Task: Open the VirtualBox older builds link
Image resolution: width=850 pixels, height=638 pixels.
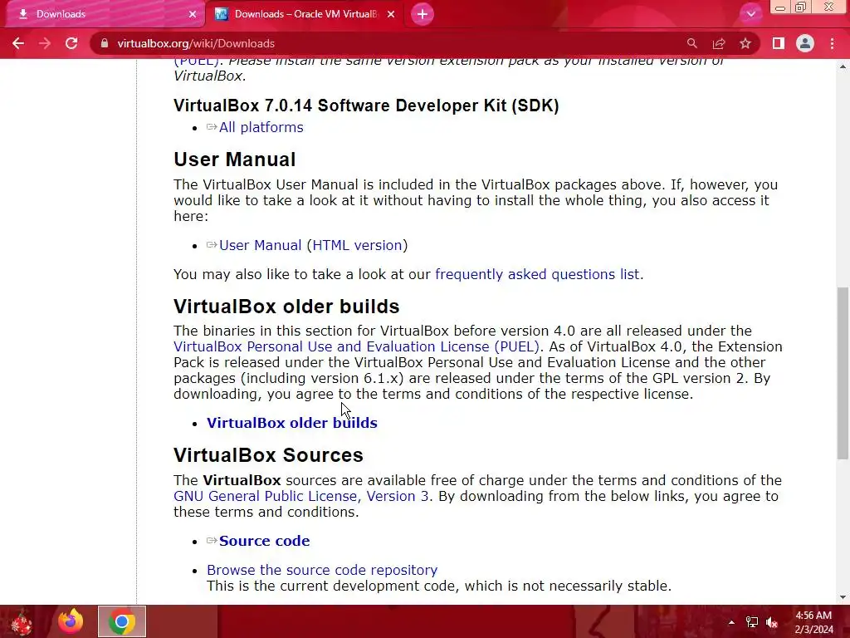Action: click(x=291, y=423)
